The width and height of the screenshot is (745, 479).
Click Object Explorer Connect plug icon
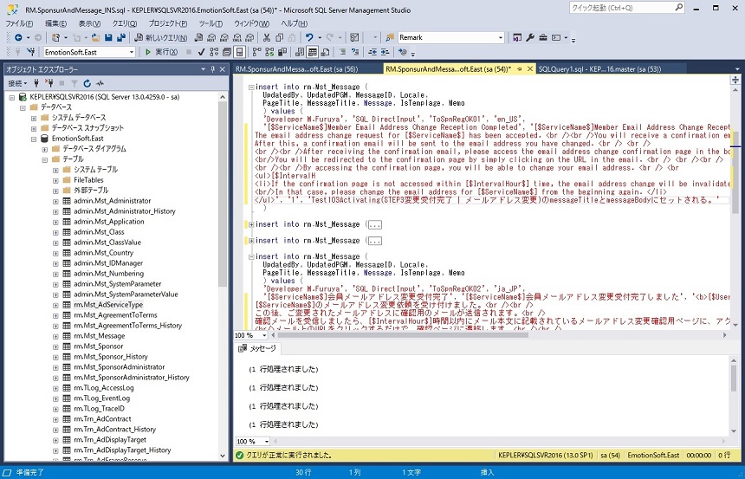36,83
